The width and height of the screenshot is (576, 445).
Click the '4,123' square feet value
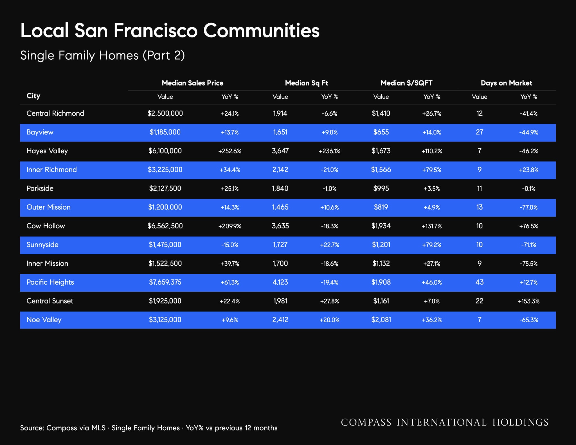click(280, 282)
